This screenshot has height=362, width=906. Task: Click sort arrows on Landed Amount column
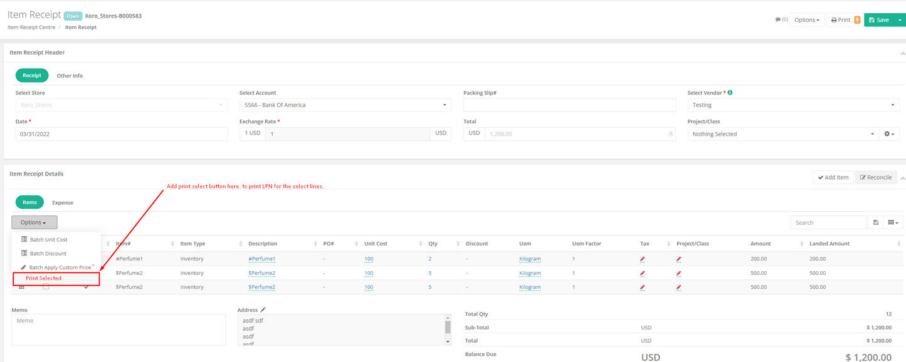pyautogui.click(x=898, y=244)
